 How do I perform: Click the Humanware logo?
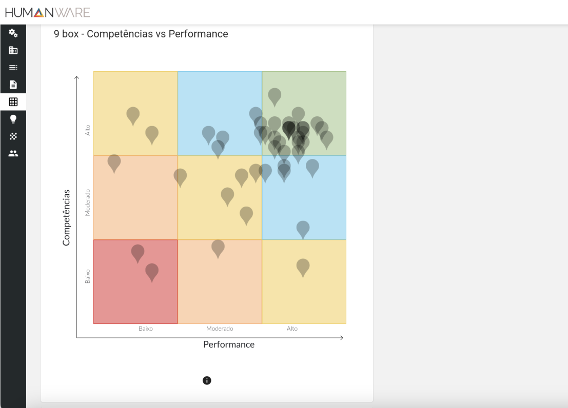click(47, 13)
